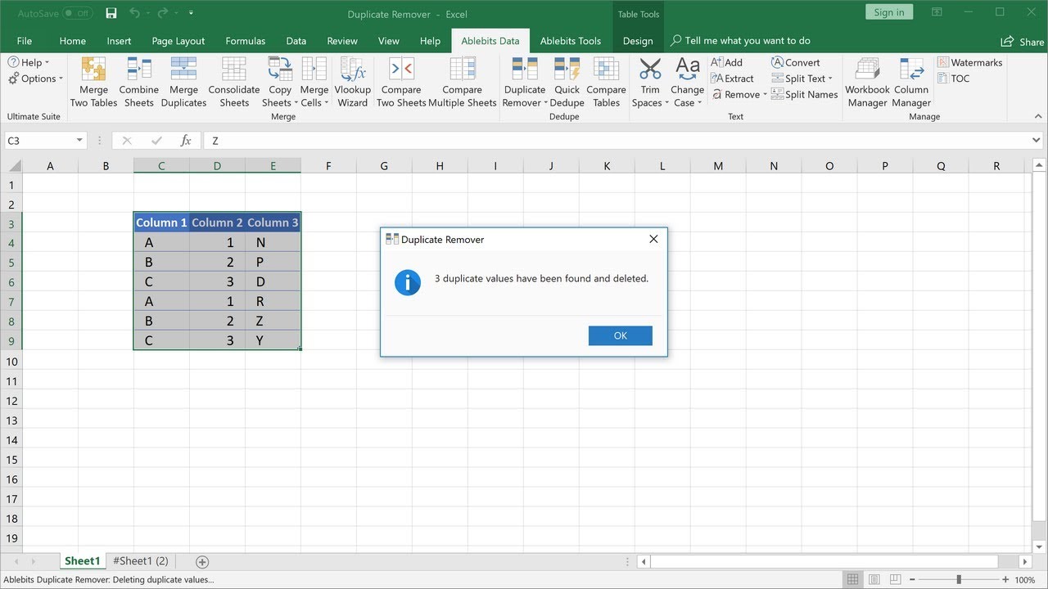This screenshot has height=589, width=1048.
Task: Expand the formula bar
Action: [x=1037, y=141]
